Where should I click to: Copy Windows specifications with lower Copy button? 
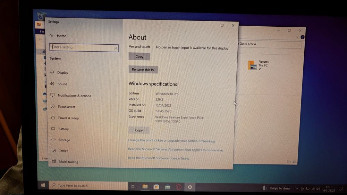[x=139, y=130]
